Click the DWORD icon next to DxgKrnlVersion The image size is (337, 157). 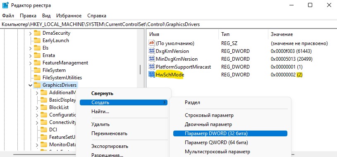click(x=152, y=51)
